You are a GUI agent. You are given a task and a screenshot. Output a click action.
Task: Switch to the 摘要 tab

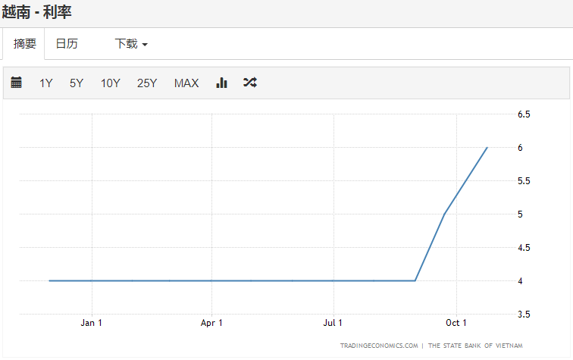click(24, 44)
